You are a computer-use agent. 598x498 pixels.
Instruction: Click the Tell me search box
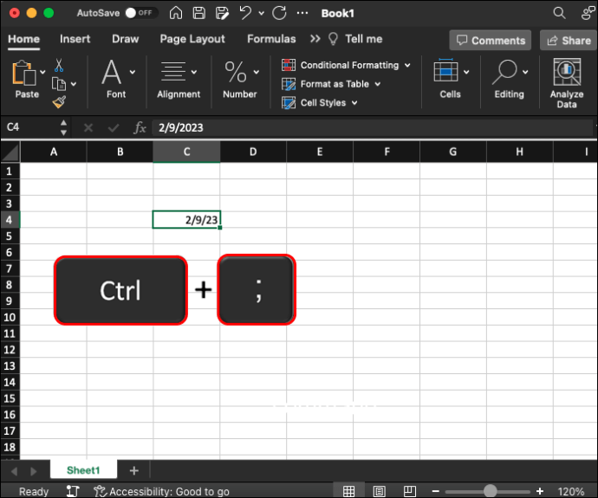(x=355, y=39)
